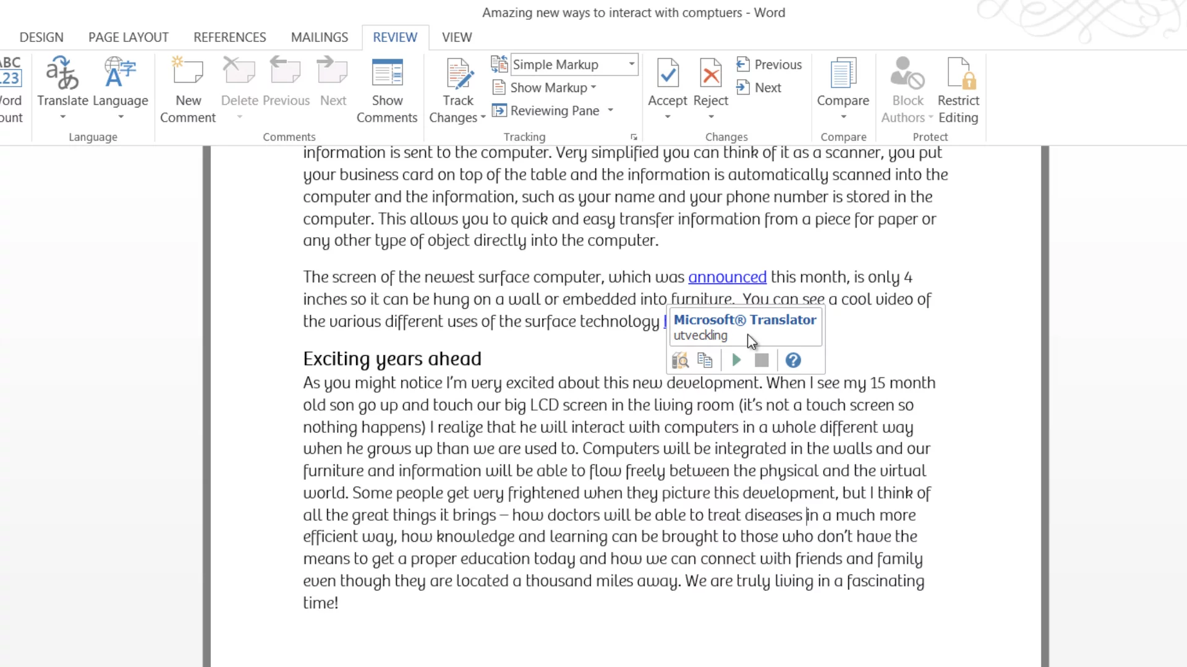This screenshot has width=1187, height=667.
Task: Switch to the VIEW tab
Action: (x=457, y=37)
